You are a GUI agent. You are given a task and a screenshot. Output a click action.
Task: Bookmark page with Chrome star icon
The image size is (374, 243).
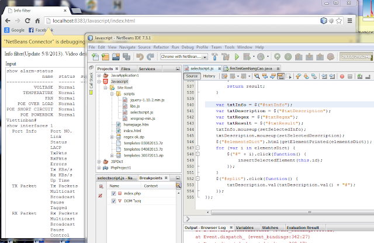click(x=339, y=21)
